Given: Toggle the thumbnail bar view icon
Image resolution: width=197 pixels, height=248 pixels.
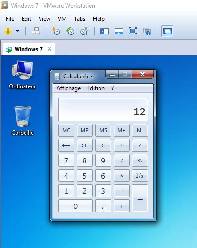Looking at the screenshot, I should [119, 31].
